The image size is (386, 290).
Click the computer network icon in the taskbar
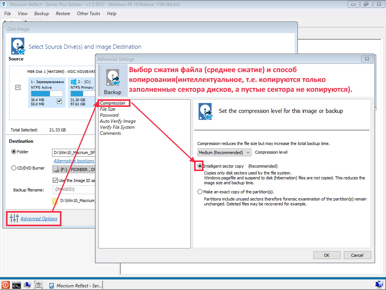click(x=27, y=285)
